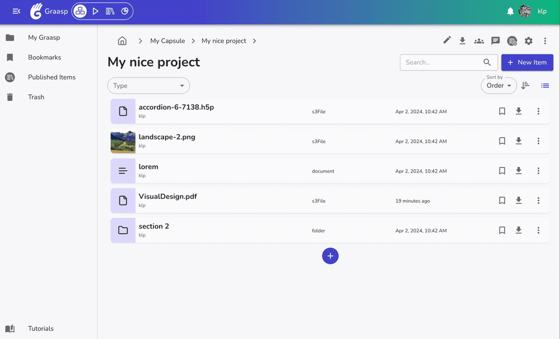
Task: Click the Search input field
Action: pos(442,62)
